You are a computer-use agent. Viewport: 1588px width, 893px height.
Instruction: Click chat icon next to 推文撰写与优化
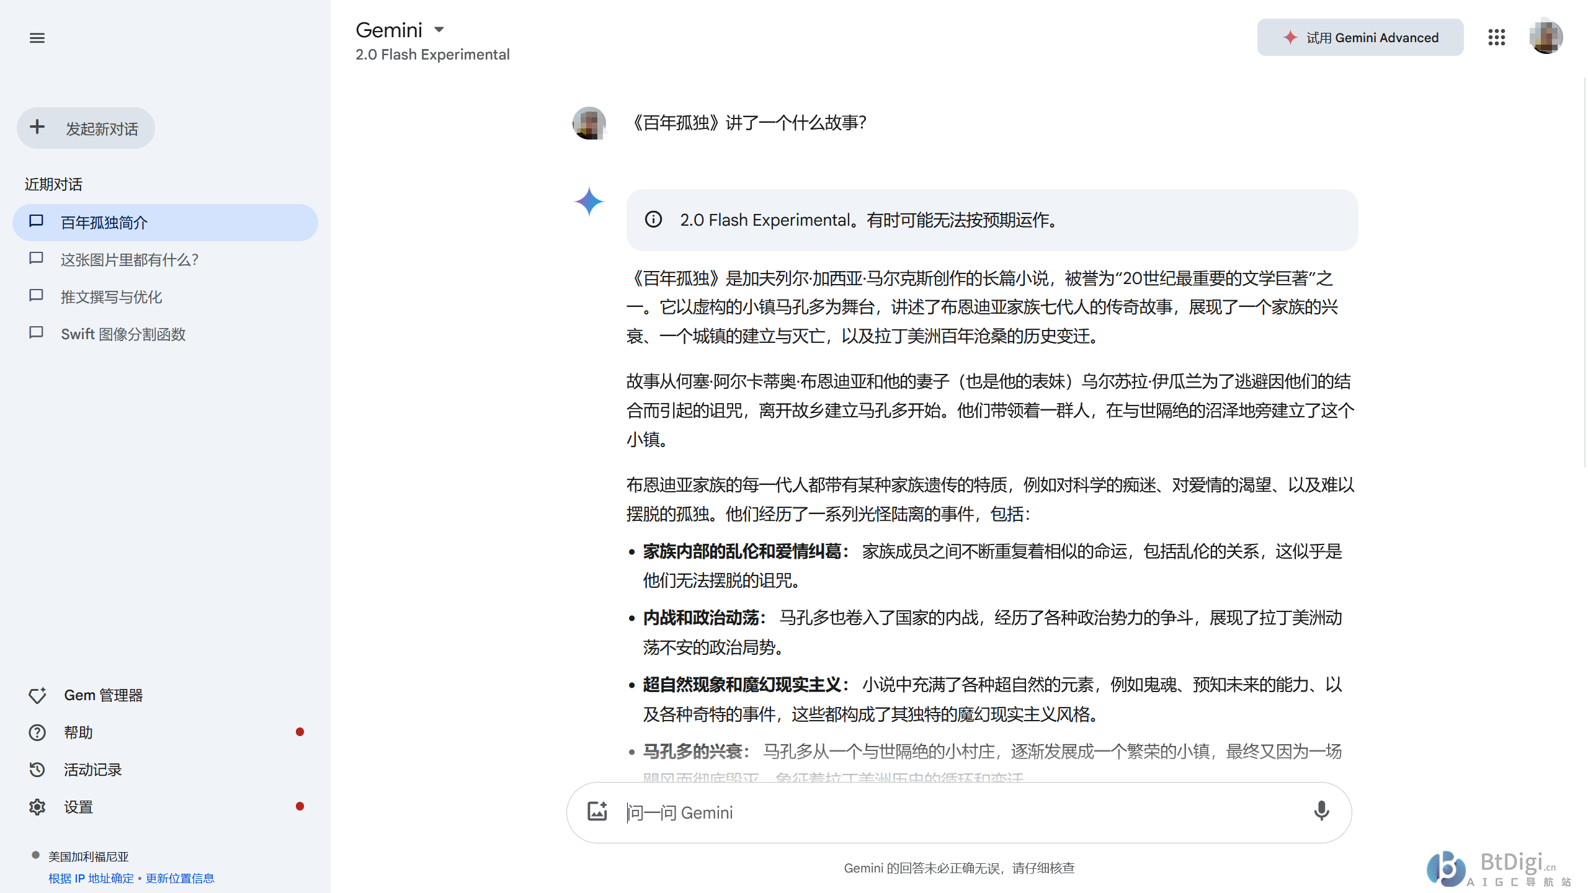click(36, 295)
